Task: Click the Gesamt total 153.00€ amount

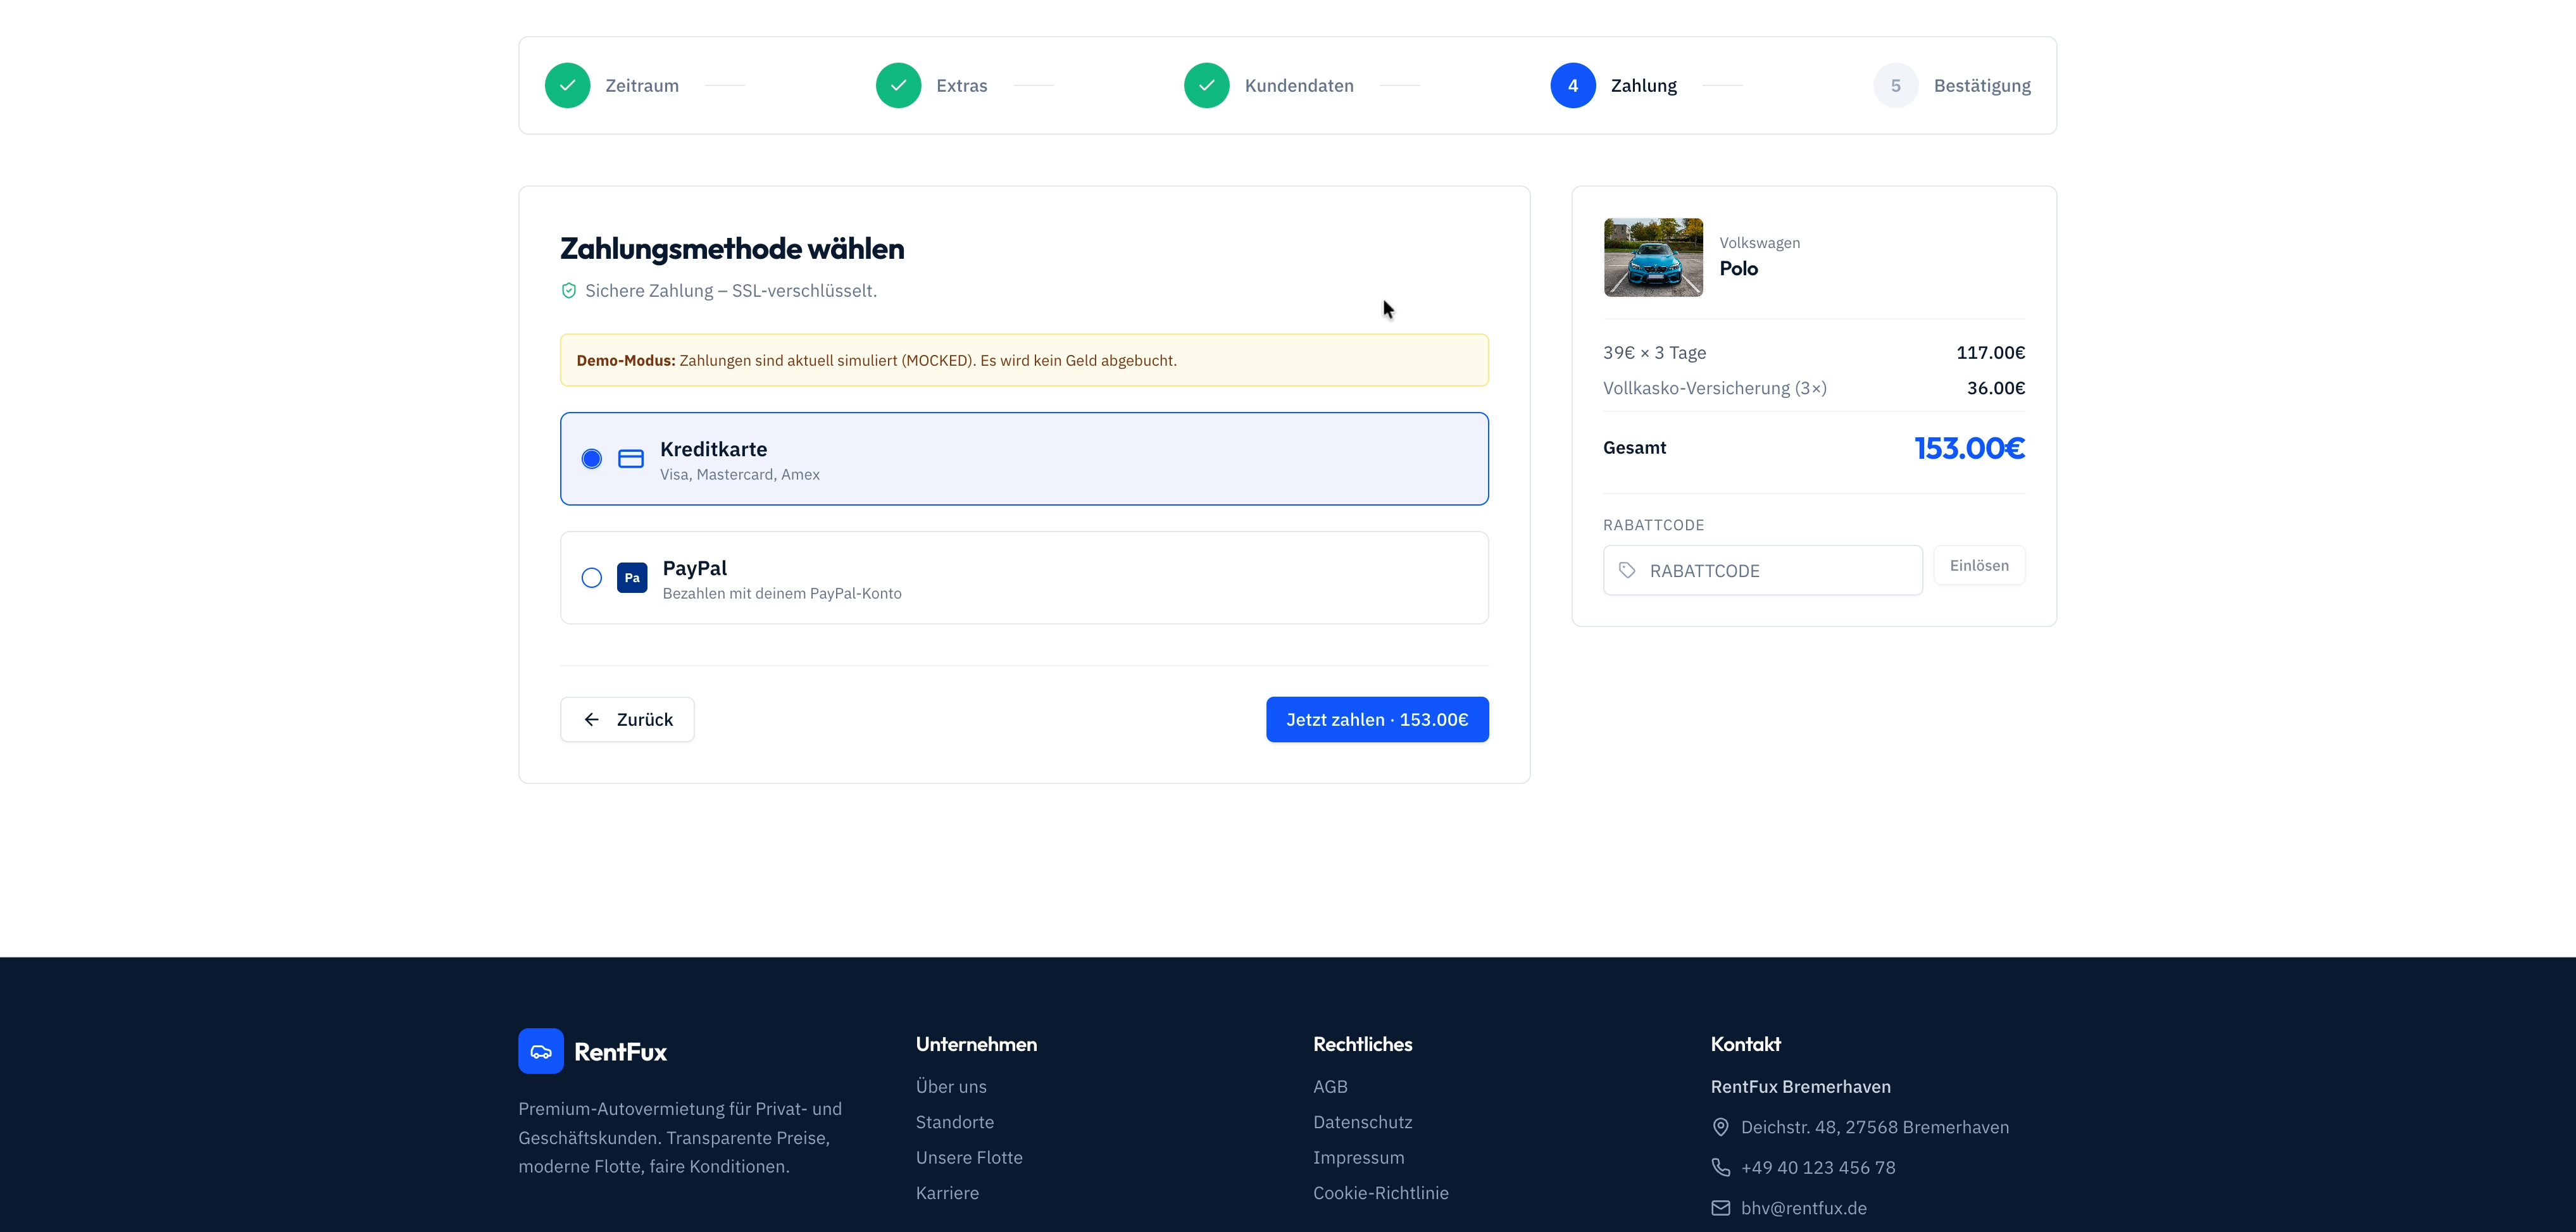Action: click(1969, 448)
